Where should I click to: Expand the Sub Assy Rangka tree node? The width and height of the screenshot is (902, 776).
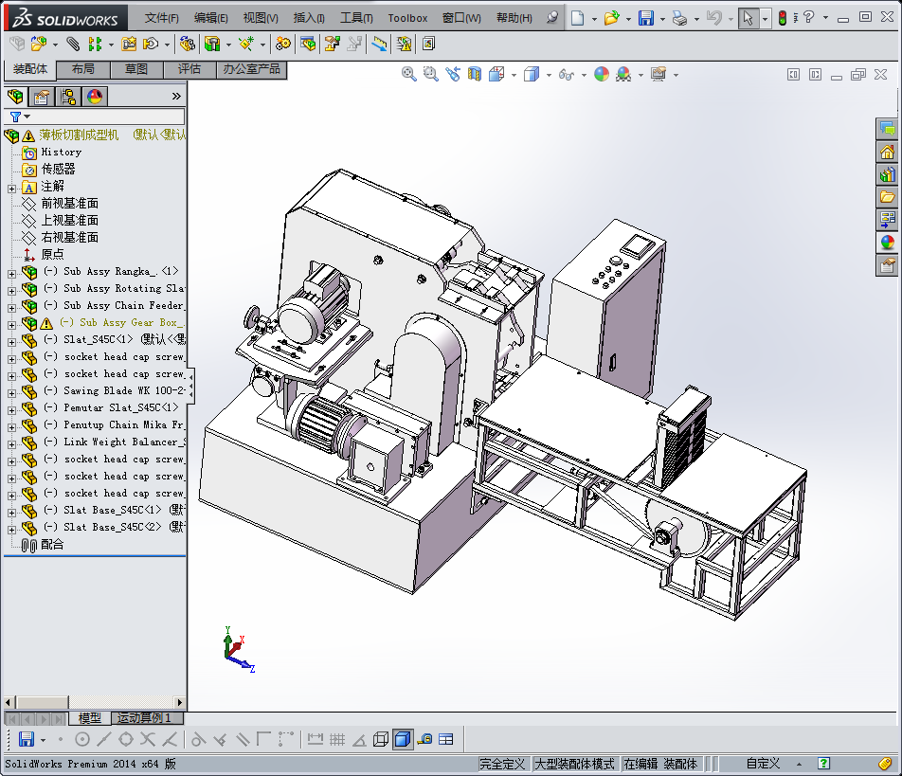pos(11,272)
